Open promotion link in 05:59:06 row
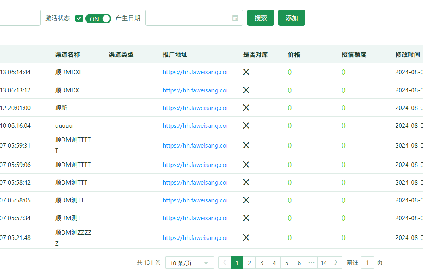Screen dimensions: 423x275 [195, 165]
